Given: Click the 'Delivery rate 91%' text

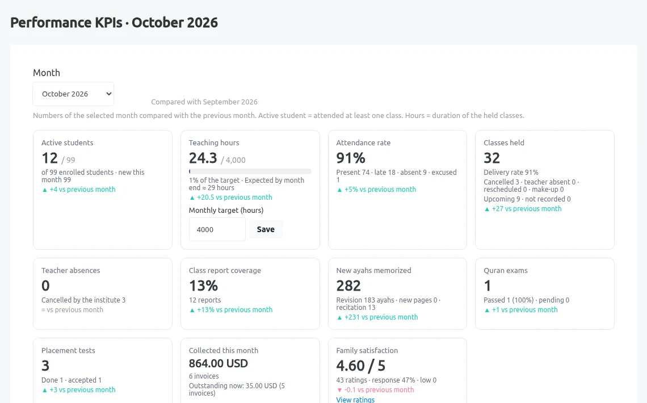Looking at the screenshot, I should click(x=511, y=173).
